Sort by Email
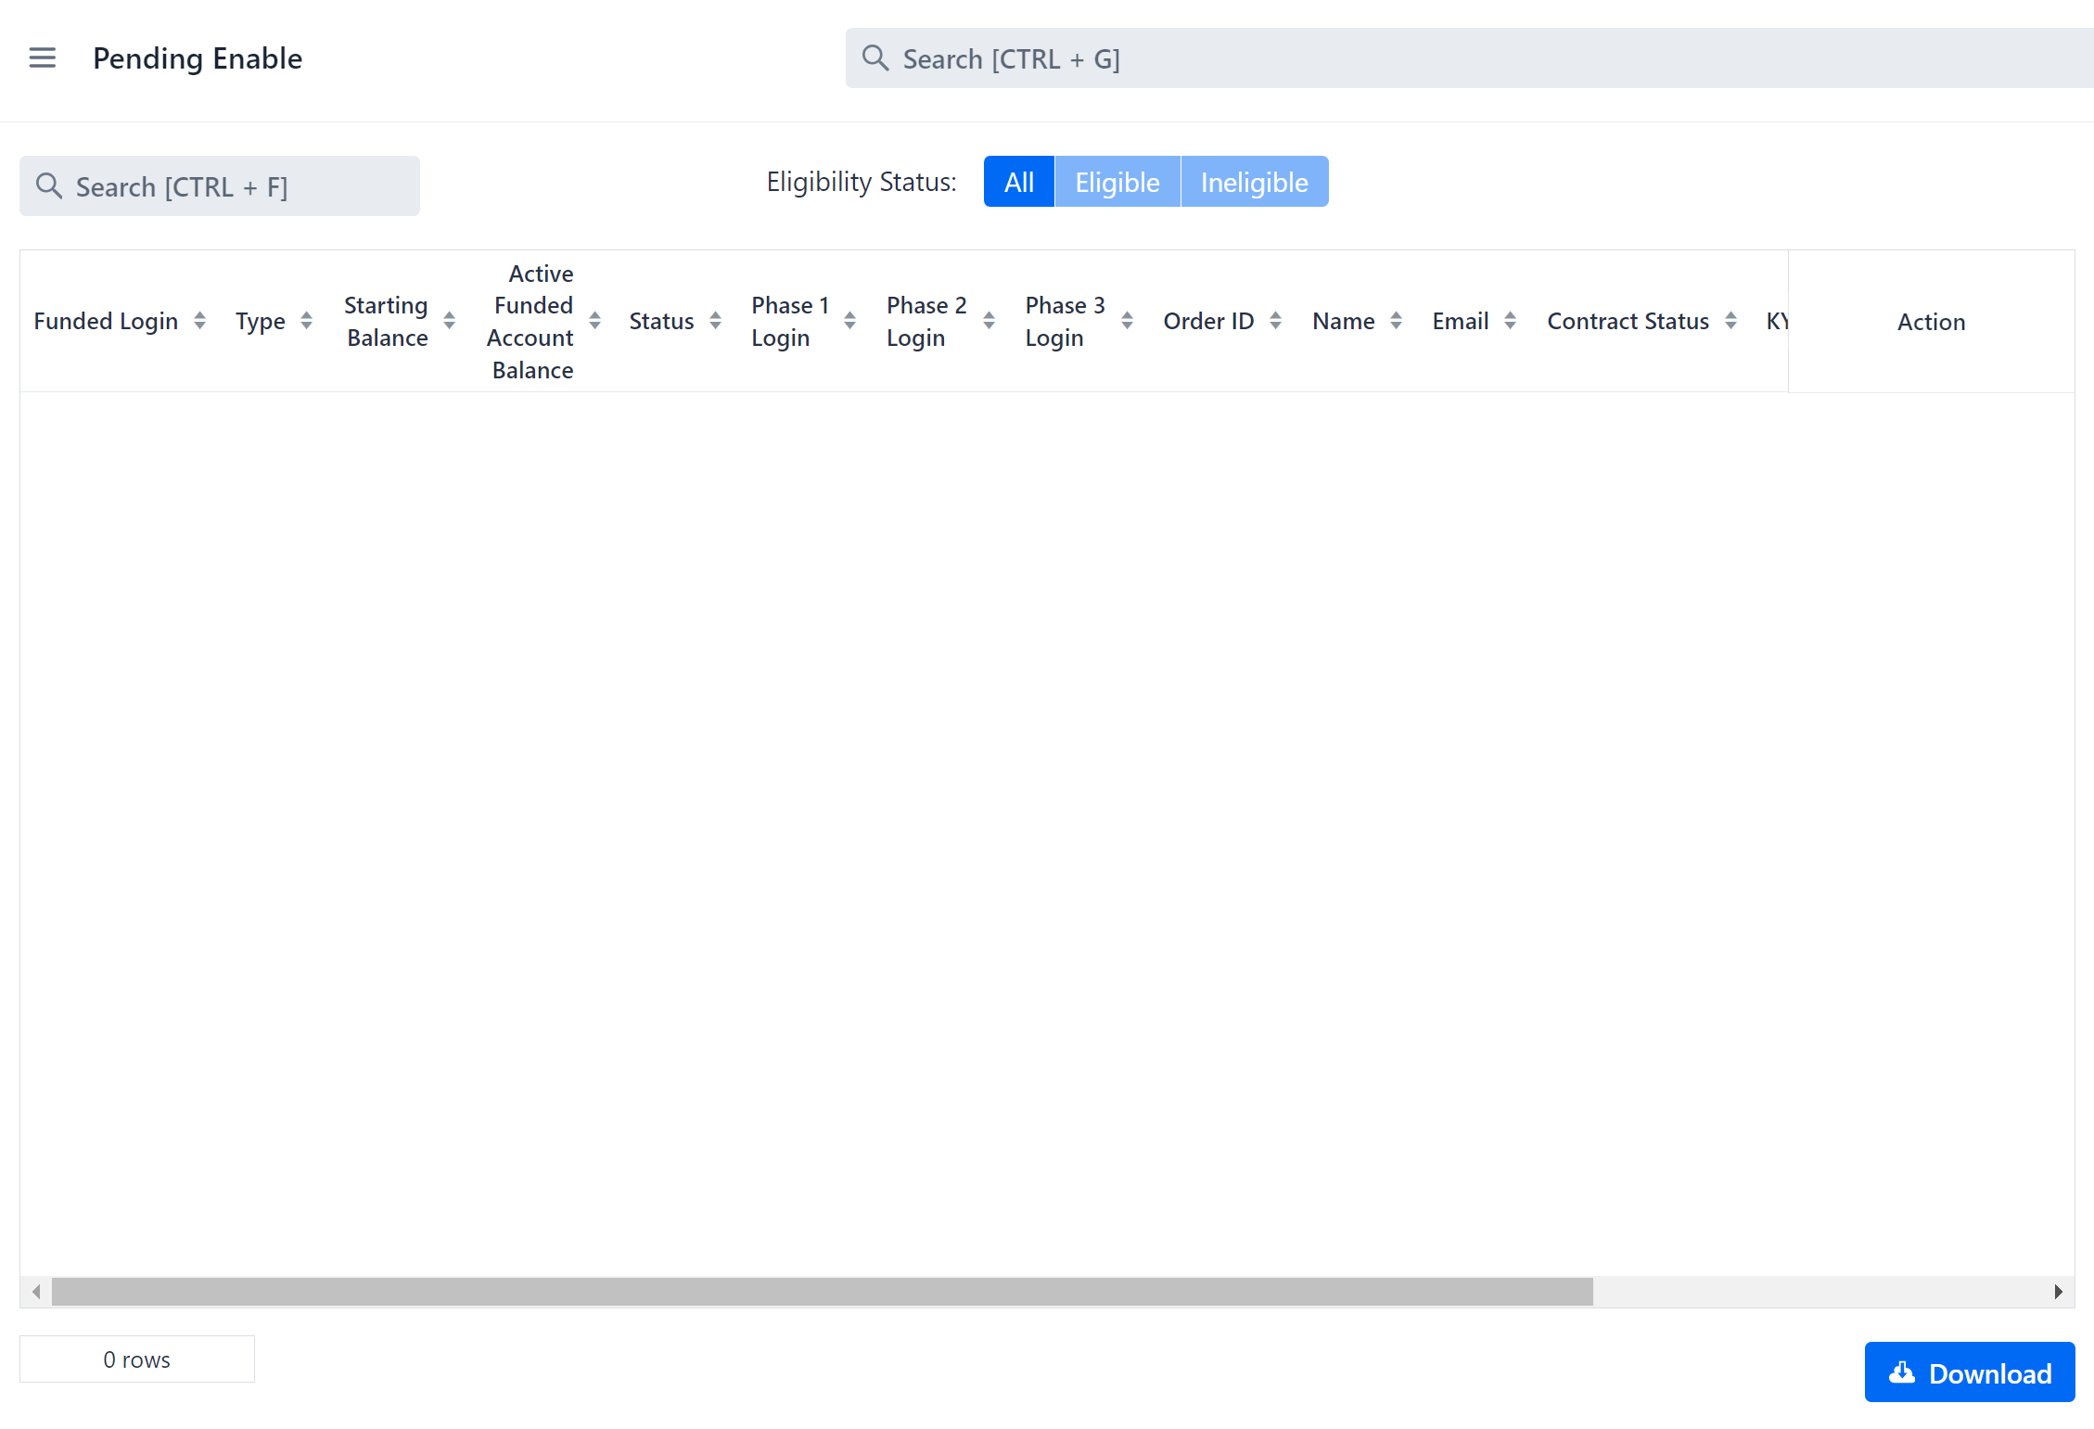The width and height of the screenshot is (2094, 1429). (1512, 321)
